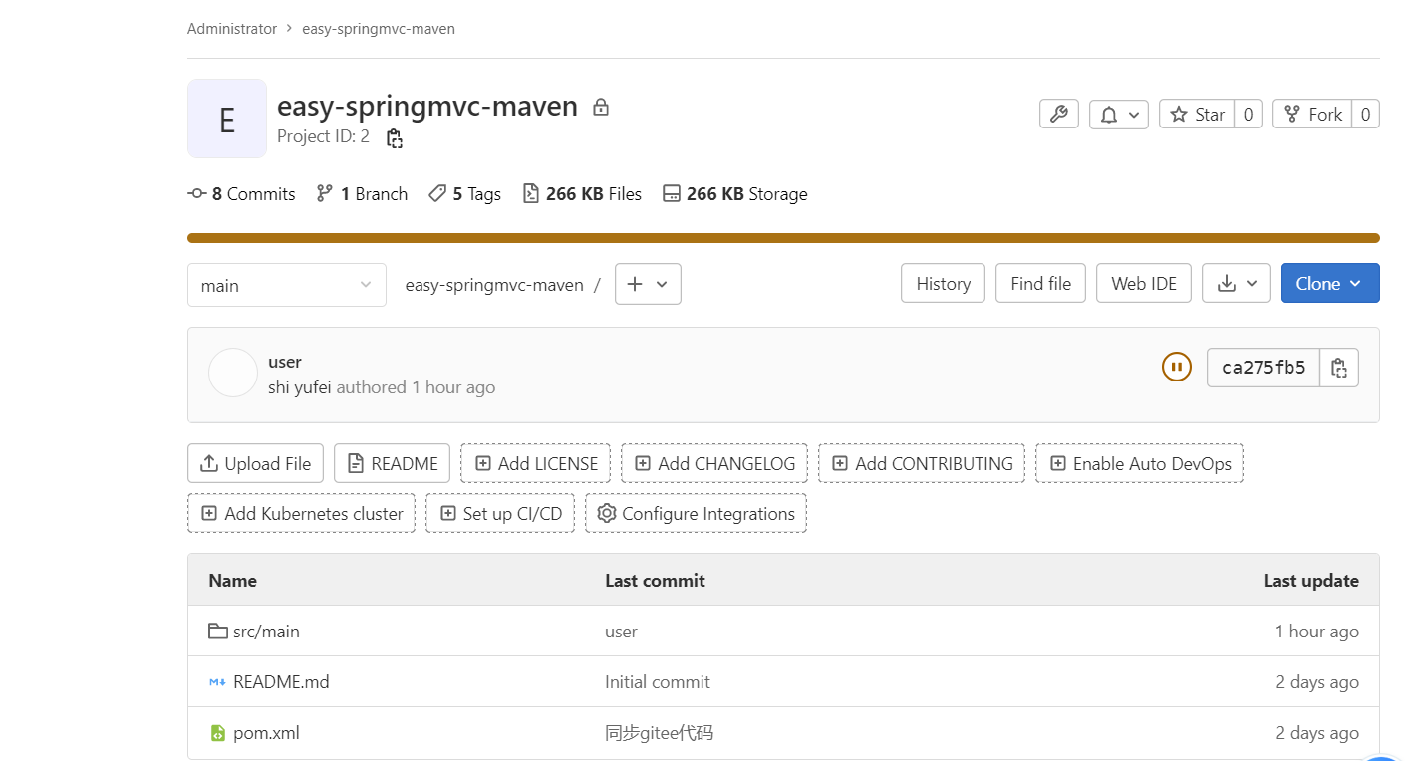Expand the main branch selector
The height and width of the screenshot is (761, 1405).
coord(286,286)
